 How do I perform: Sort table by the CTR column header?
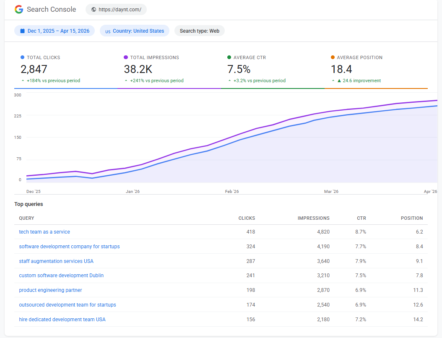coord(361,218)
